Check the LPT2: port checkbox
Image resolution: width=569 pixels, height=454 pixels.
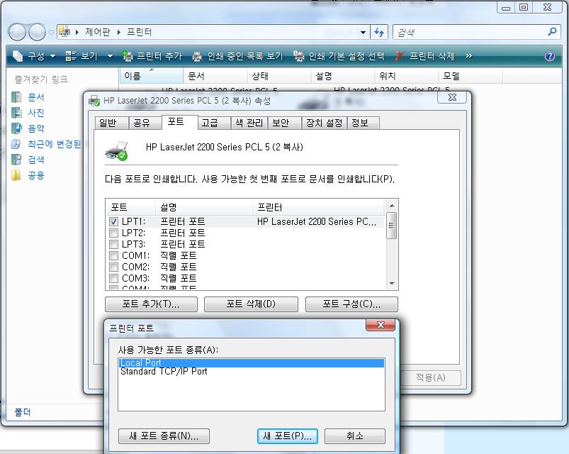[113, 233]
